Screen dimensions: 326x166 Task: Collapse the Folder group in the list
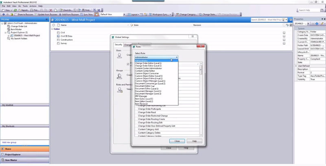click(52, 29)
